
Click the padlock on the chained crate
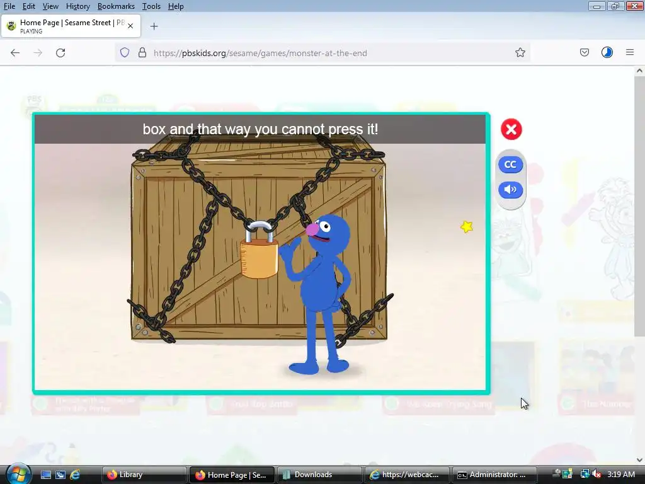point(259,250)
